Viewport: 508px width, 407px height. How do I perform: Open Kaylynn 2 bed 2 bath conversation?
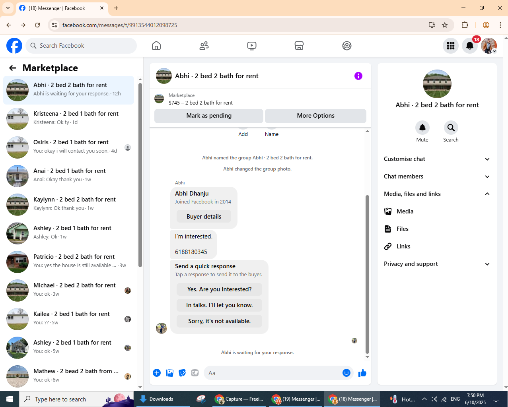pos(69,205)
